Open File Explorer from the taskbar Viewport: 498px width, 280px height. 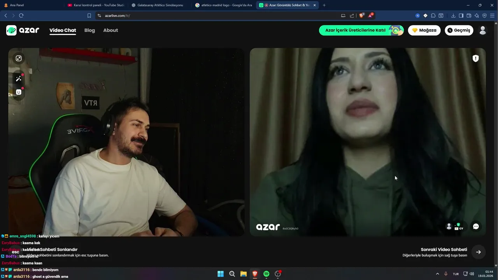[244, 274]
